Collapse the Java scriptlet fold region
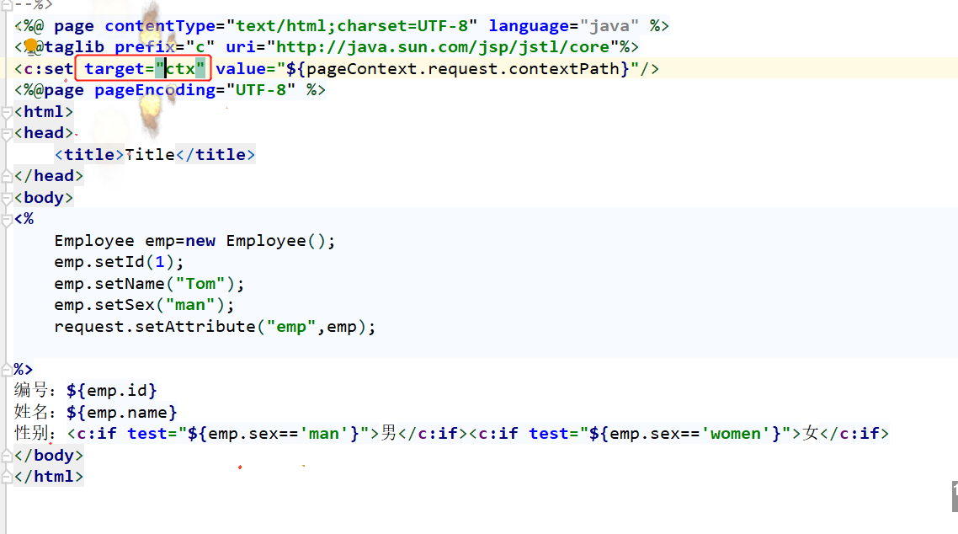 (x=7, y=218)
